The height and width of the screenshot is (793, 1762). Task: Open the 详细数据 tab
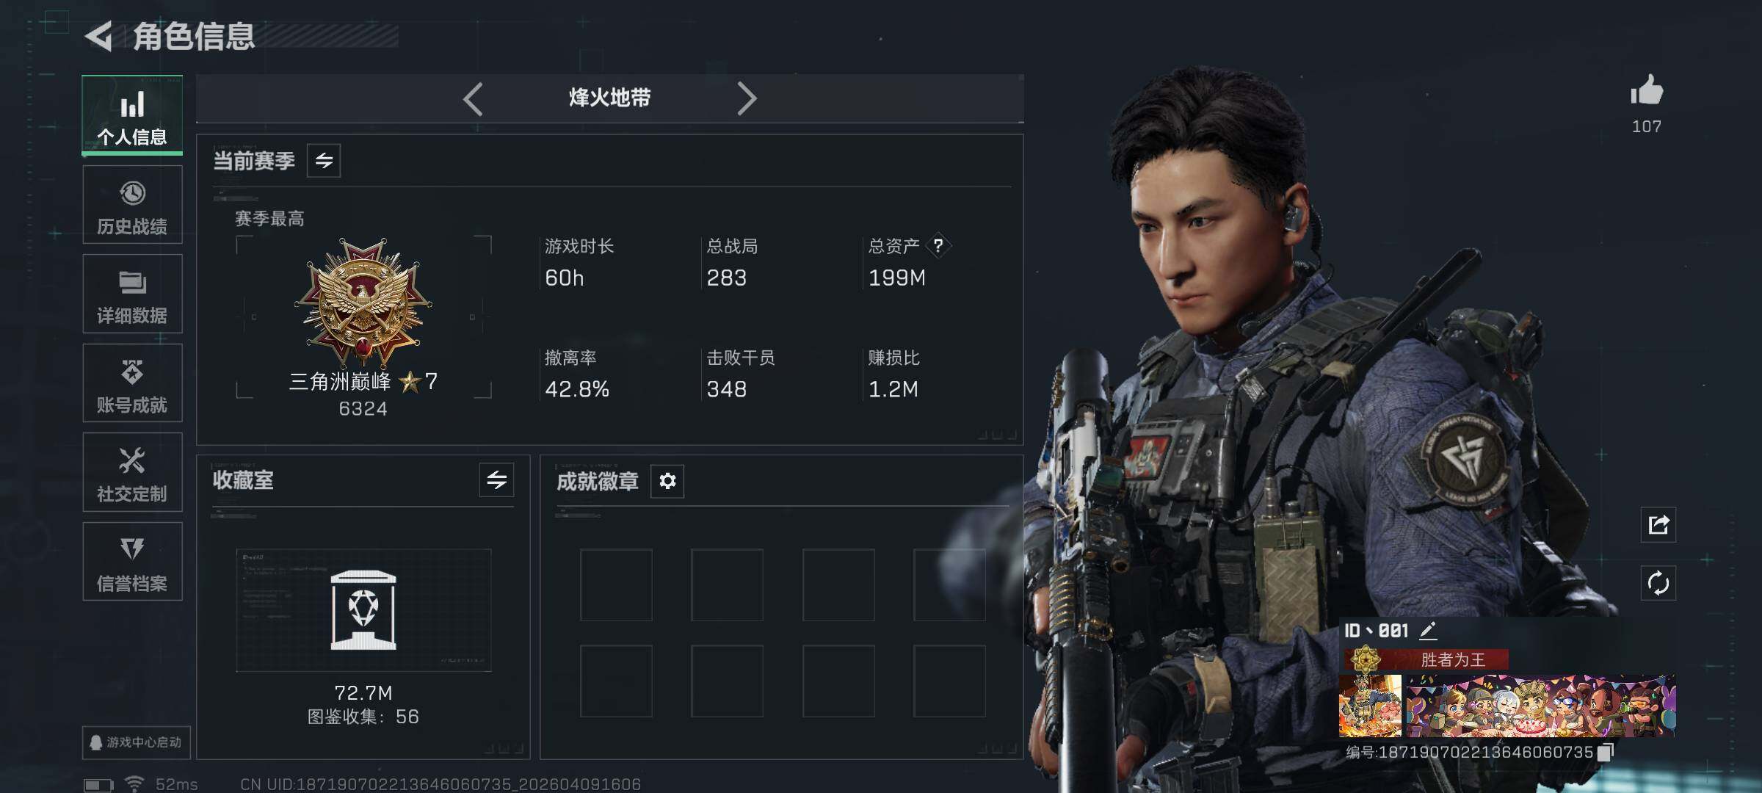tap(132, 294)
